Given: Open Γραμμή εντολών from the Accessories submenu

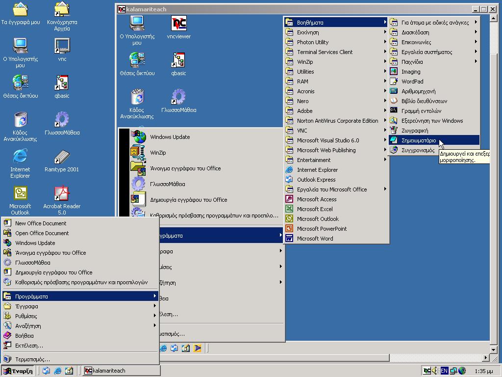Looking at the screenshot, I should pos(434,111).
